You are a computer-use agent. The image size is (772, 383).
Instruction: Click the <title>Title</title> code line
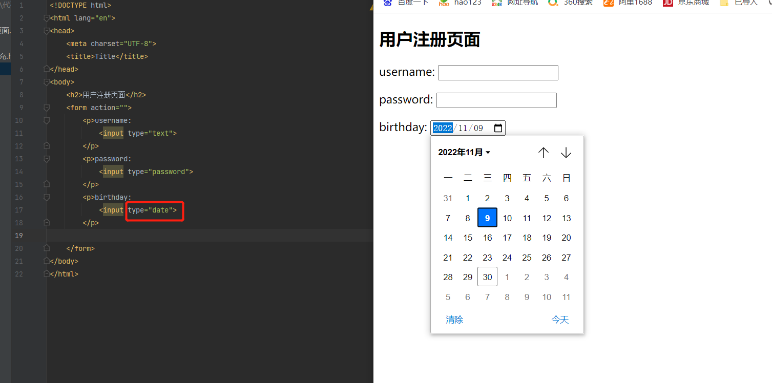(x=107, y=56)
